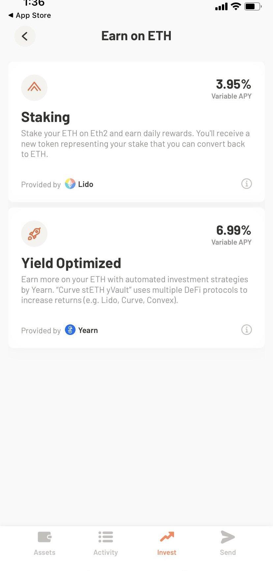
Task: Tap the Assets wallet icon
Action: pos(45,537)
